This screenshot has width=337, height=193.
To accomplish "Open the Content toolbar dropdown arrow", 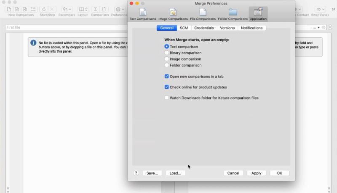I will [300, 9].
